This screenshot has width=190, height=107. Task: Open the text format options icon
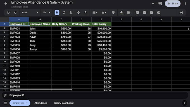click(x=181, y=13)
